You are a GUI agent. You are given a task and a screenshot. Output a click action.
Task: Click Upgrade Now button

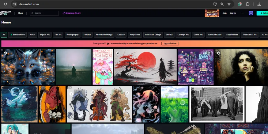(170, 43)
